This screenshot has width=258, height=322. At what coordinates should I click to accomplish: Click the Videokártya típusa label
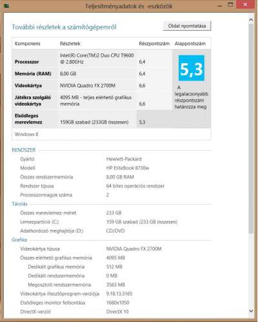point(40,249)
